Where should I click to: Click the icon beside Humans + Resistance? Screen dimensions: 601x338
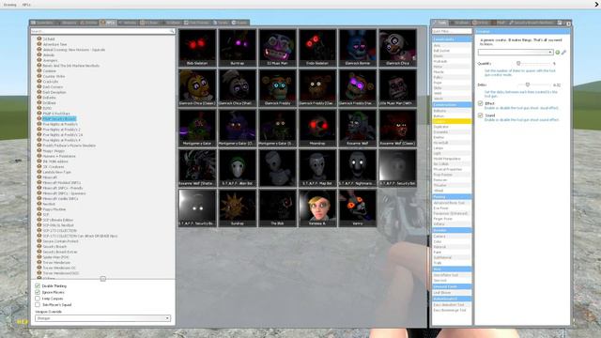coord(39,156)
